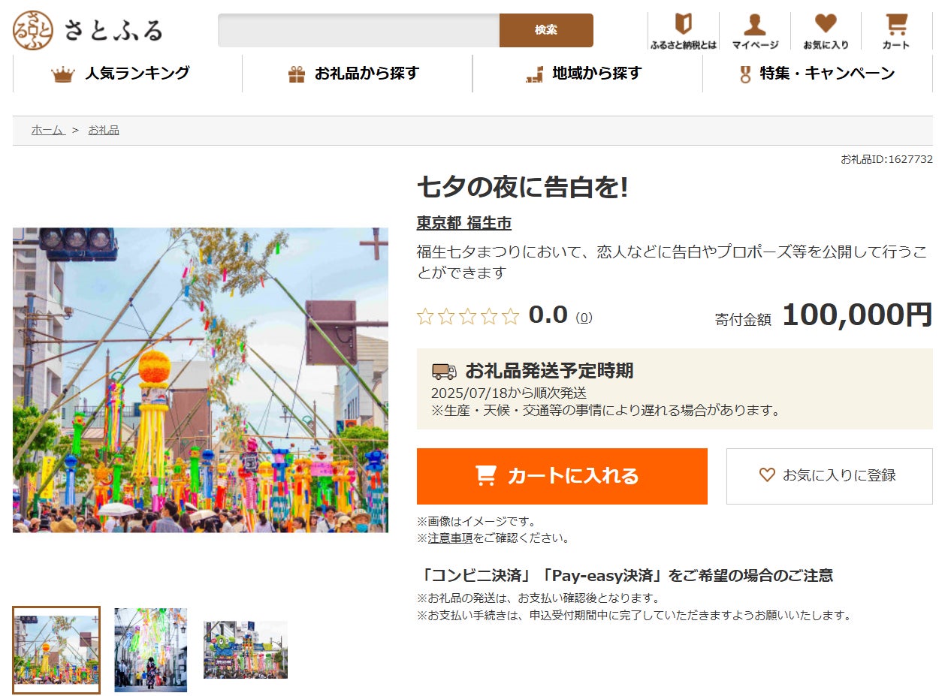
Task: Open the review count (0) link
Action: 584,318
